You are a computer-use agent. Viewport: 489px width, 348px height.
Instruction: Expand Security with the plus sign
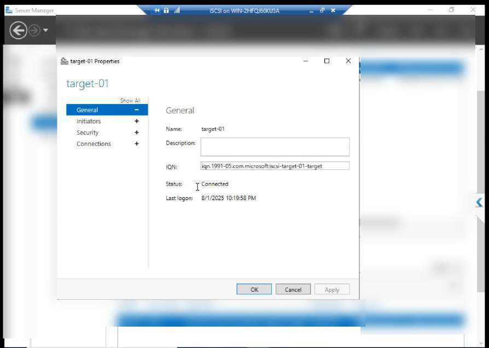(137, 133)
